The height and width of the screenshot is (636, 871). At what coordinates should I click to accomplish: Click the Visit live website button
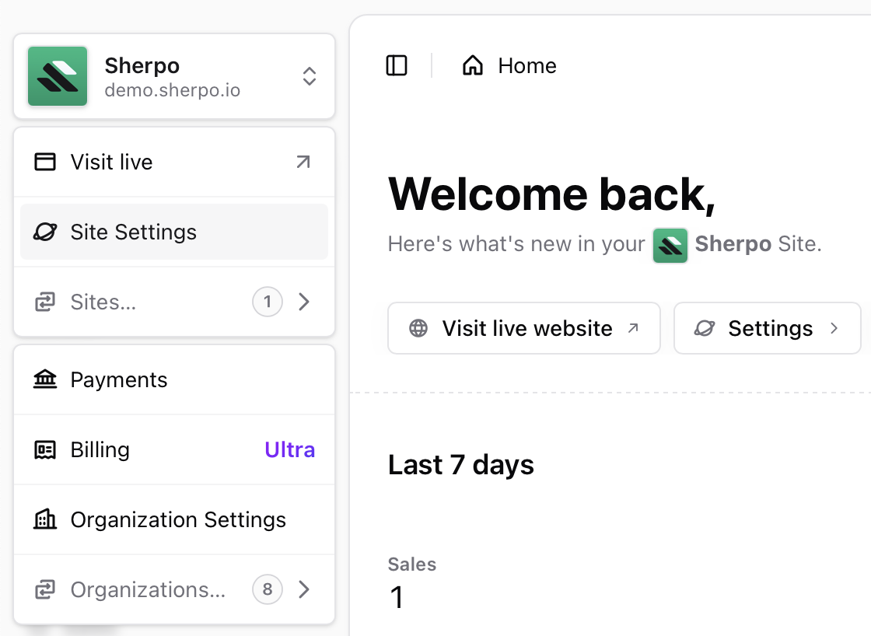(x=524, y=328)
